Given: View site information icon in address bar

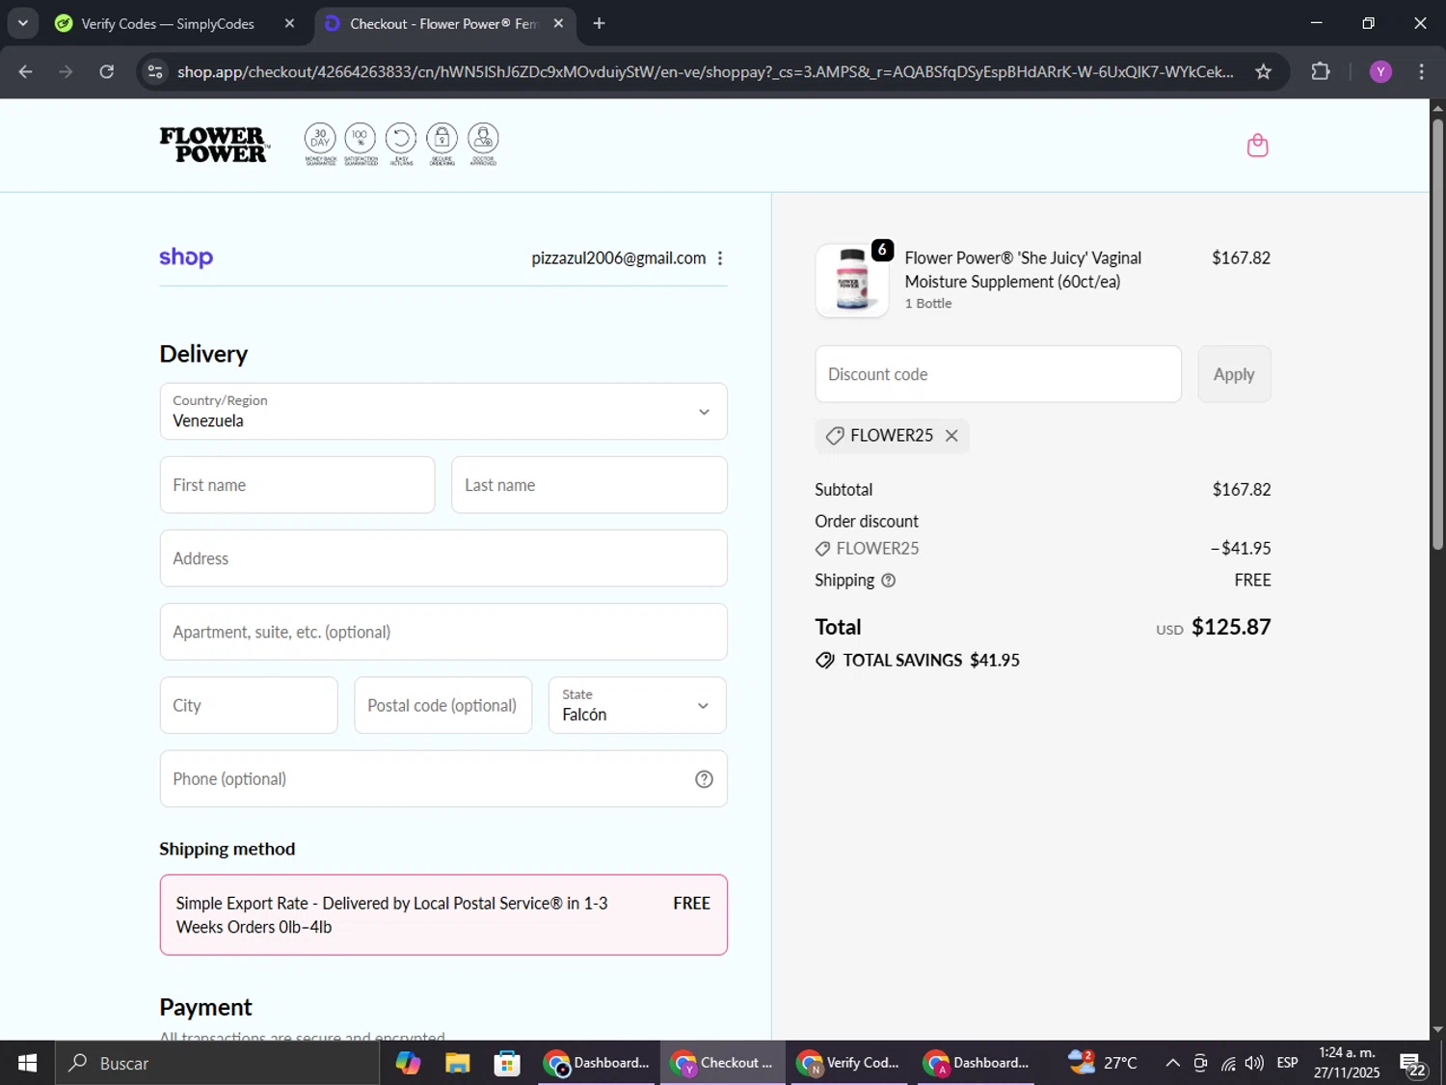Looking at the screenshot, I should click(155, 71).
